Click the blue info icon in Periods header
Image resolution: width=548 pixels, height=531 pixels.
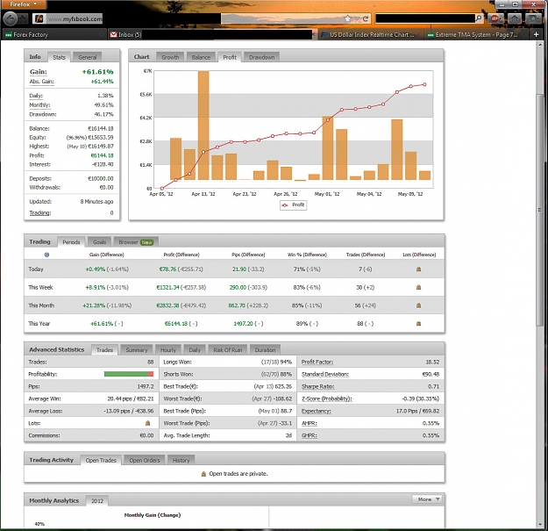click(46, 255)
